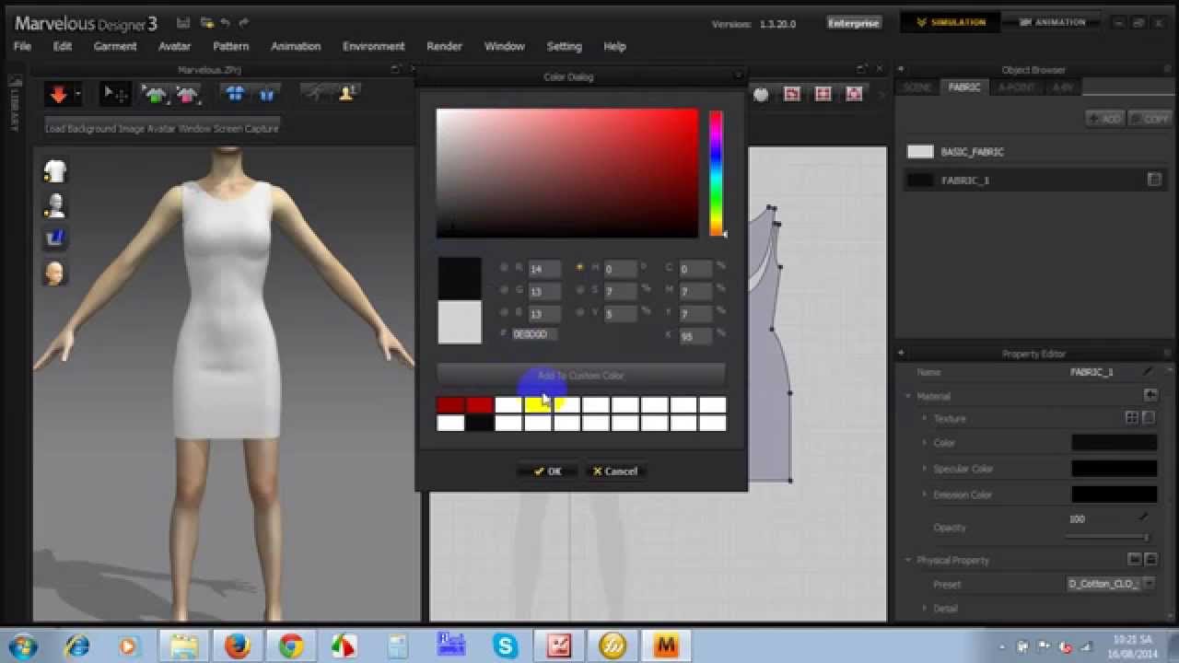Collapse the Material section
1179x663 pixels.
[x=908, y=396]
